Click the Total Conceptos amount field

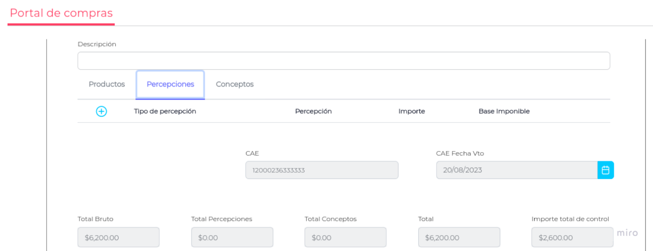(345, 237)
